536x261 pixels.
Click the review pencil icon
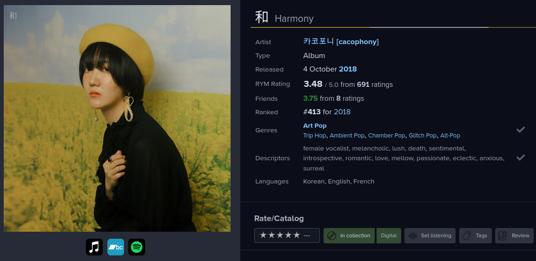point(503,236)
